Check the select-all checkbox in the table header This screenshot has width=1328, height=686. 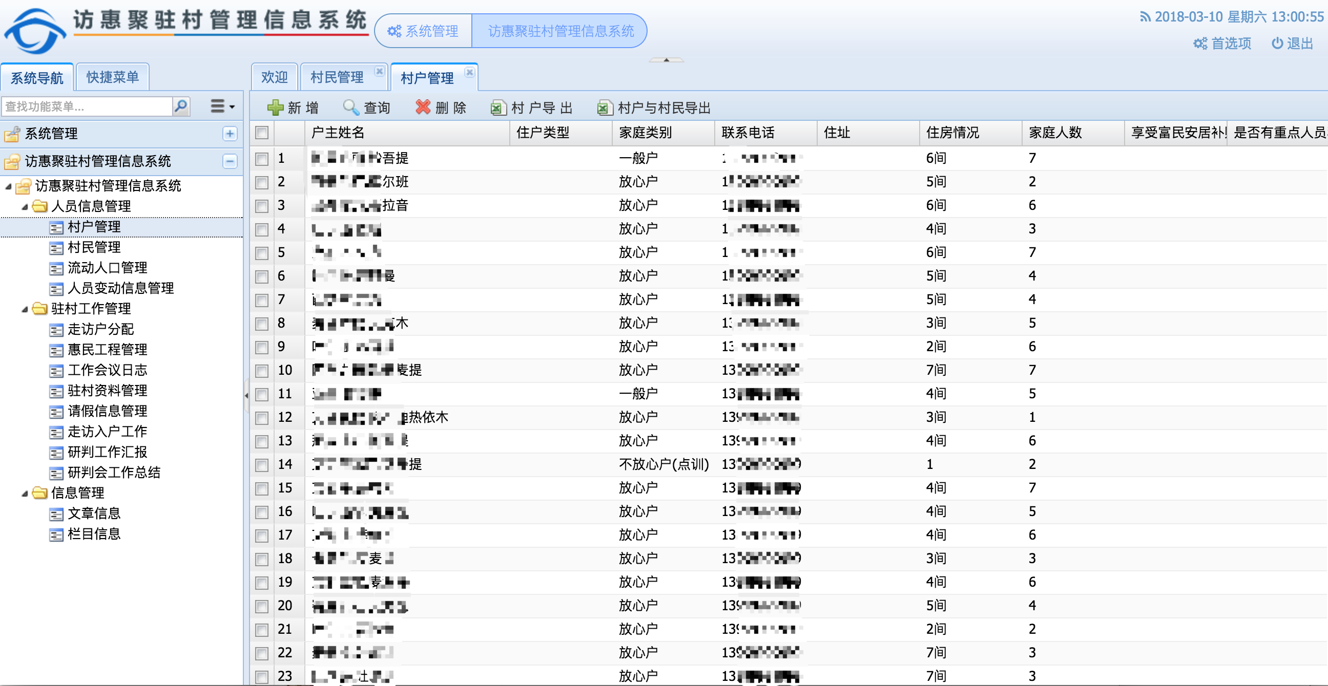tap(261, 133)
